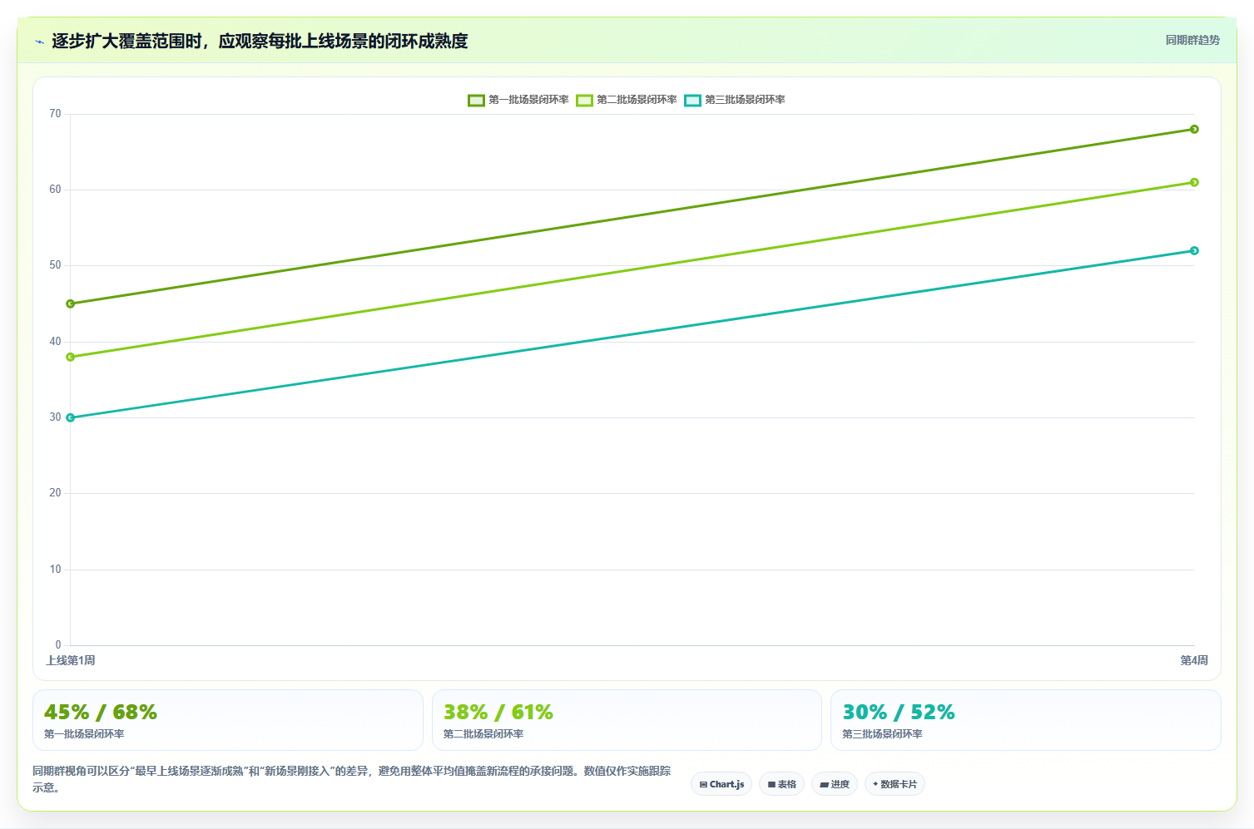Click the 数据卡片 chip

coord(895,784)
